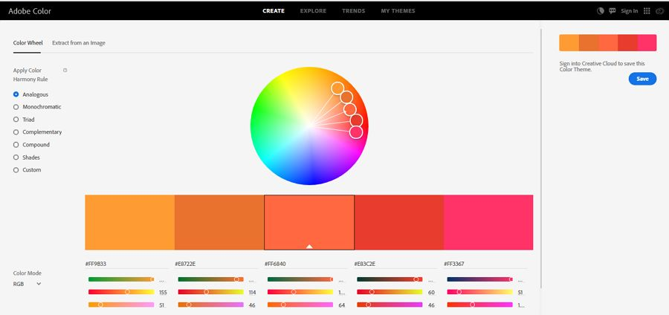This screenshot has height=315, width=669.
Task: Open the feedback chat bubble icon
Action: (613, 11)
